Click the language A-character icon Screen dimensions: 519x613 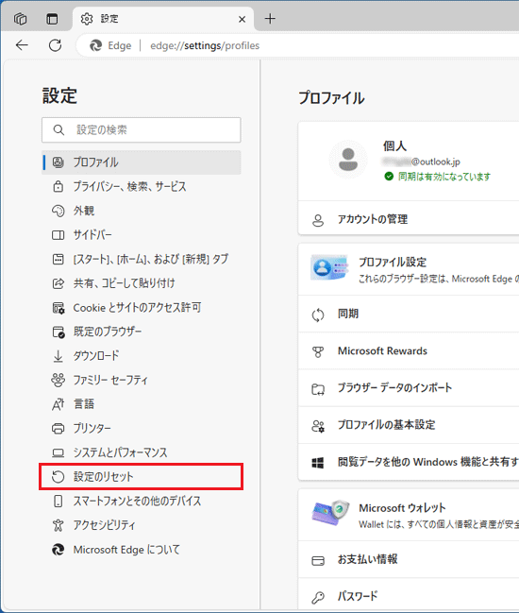pos(59,404)
